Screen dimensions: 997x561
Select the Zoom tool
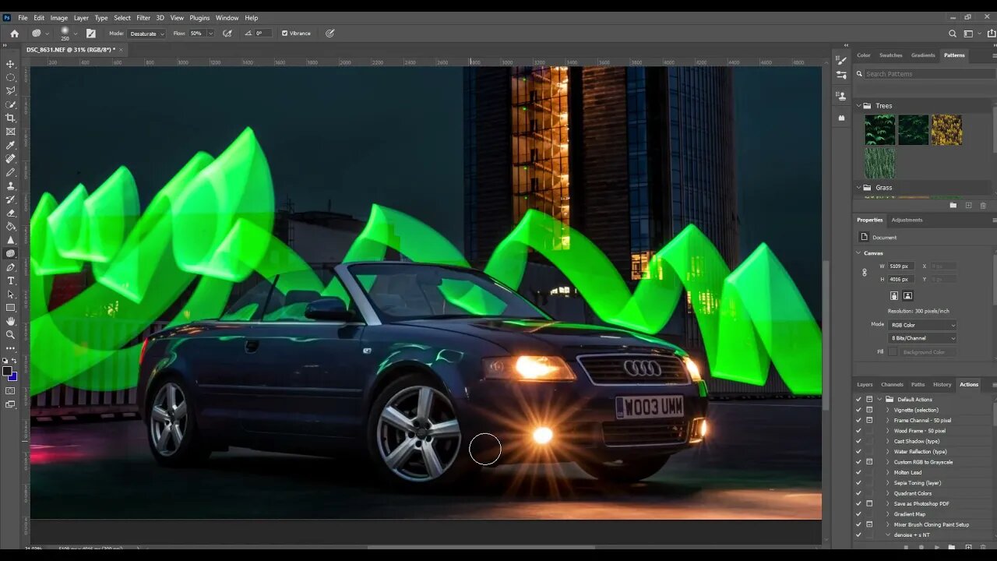(x=11, y=334)
